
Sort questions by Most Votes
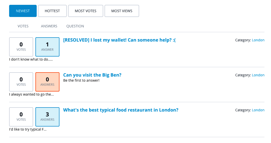click(86, 11)
